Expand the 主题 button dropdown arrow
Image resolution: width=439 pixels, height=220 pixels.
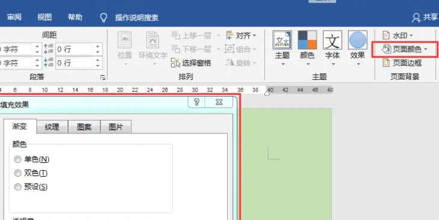tap(283, 64)
